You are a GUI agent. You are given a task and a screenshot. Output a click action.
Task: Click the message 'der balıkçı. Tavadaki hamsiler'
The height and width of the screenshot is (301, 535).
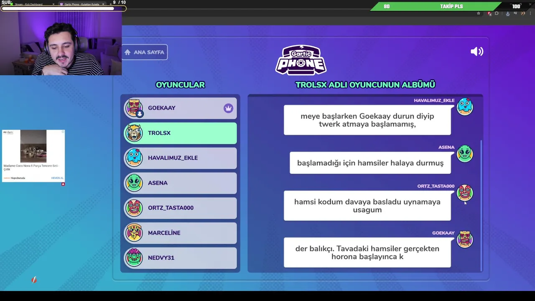point(367,253)
